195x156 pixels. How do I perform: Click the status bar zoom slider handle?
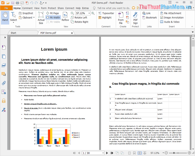(174, 153)
